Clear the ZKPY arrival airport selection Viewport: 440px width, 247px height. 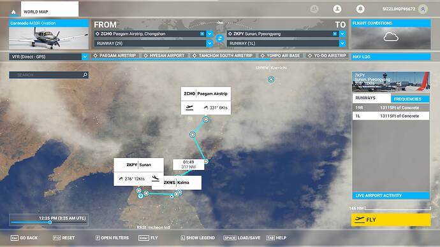pyautogui.click(x=335, y=34)
